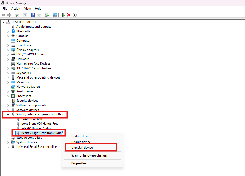Screen dimensions: 245x176
Task: Click the Scan for hardware changes monitor icon
Action: point(55,15)
